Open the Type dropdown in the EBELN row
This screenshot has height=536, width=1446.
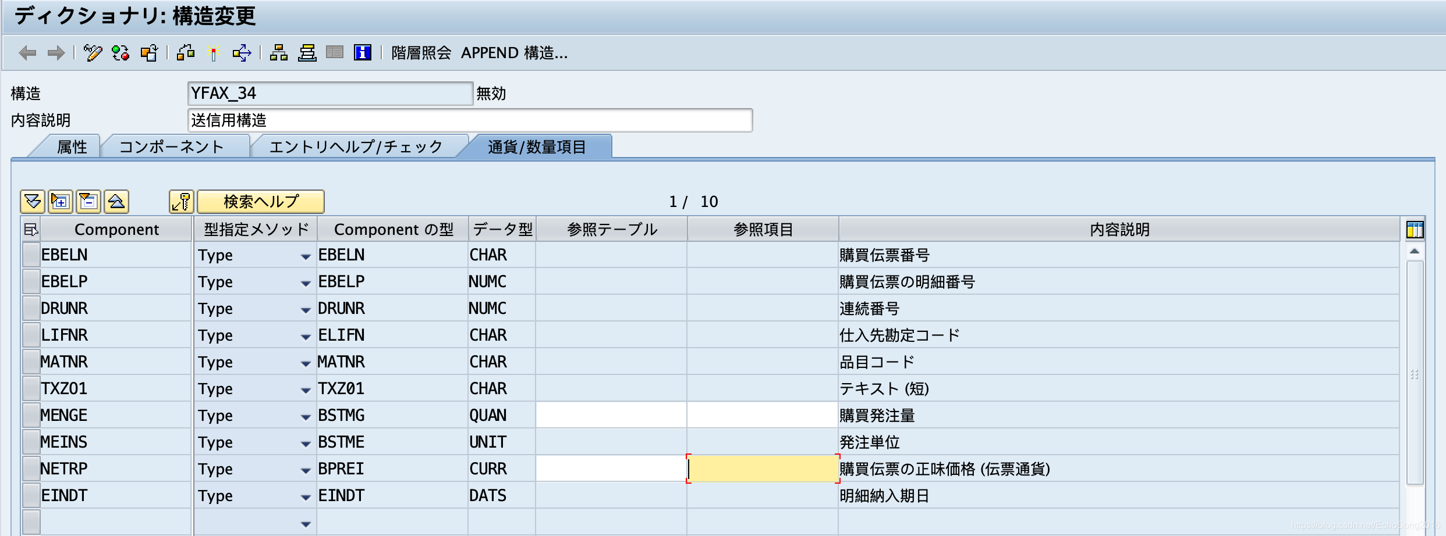pyautogui.click(x=306, y=256)
